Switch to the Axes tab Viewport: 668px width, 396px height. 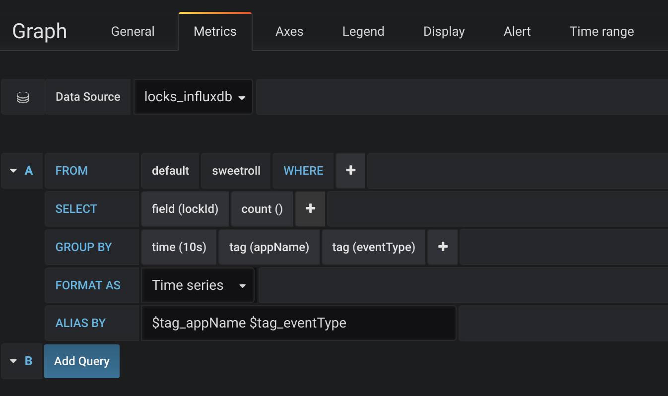click(289, 32)
